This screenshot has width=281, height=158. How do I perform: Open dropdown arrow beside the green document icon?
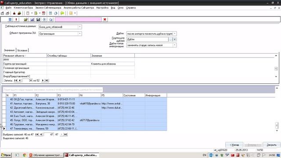point(40,13)
